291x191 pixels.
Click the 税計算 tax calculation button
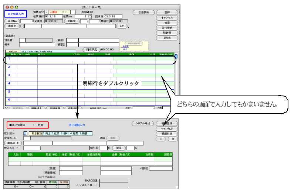(167, 33)
